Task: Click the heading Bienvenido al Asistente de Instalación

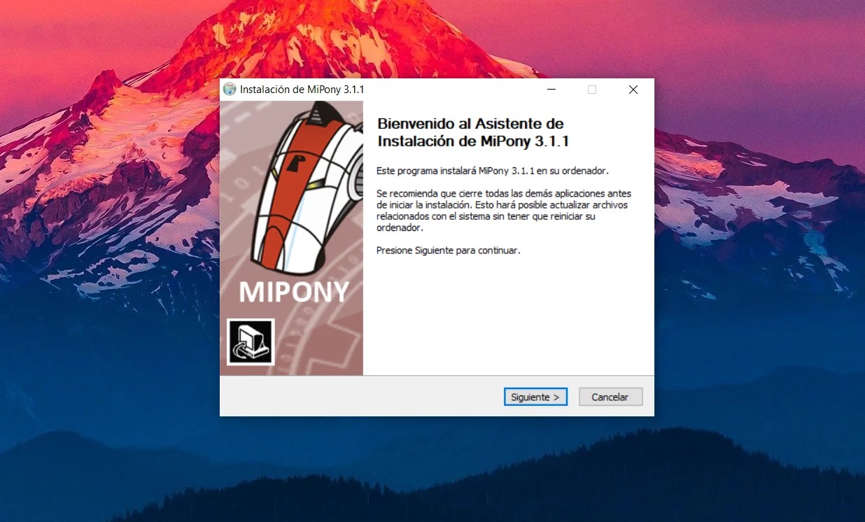Action: (x=473, y=132)
